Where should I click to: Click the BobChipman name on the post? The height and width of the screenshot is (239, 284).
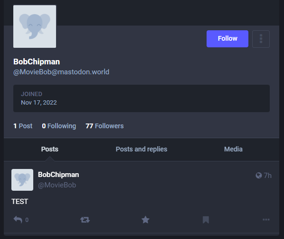point(58,175)
